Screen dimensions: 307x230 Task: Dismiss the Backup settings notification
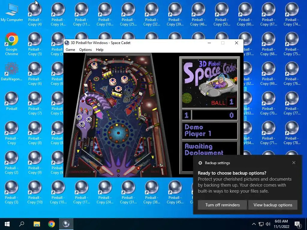click(294, 163)
